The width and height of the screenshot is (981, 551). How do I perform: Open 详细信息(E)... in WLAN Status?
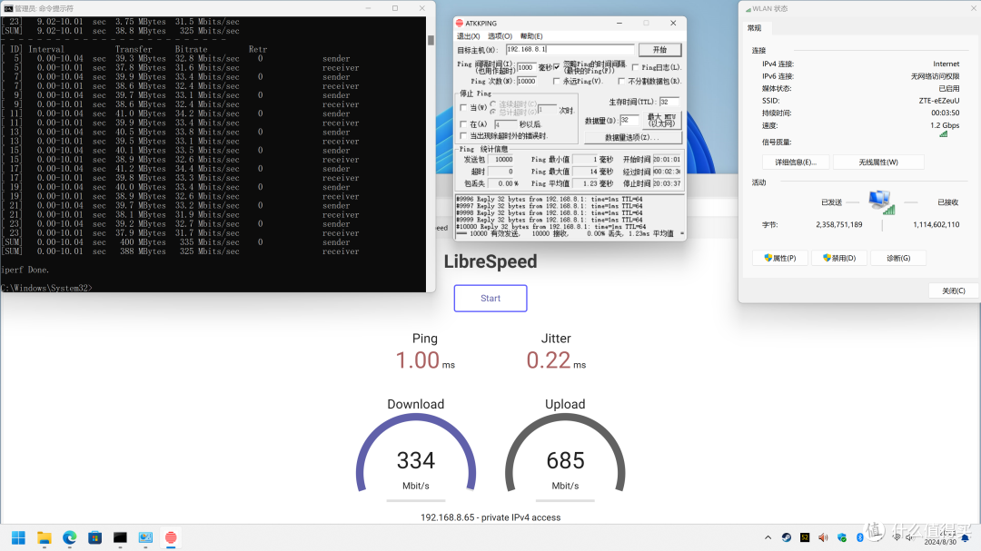(x=796, y=162)
